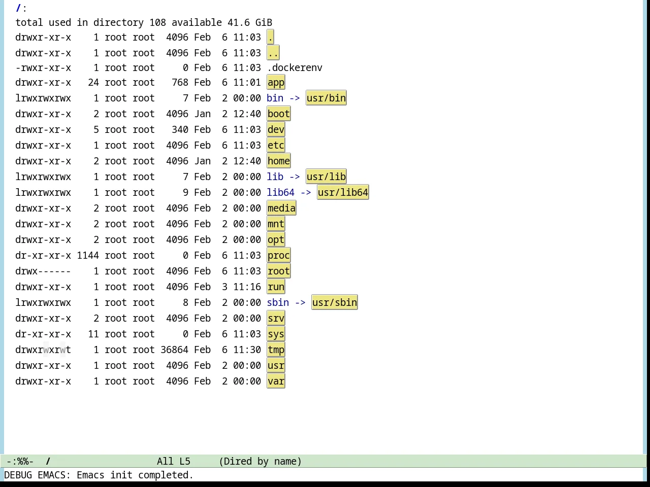Click permissions 'dr-xr-xr-x' on proc row

(43, 256)
